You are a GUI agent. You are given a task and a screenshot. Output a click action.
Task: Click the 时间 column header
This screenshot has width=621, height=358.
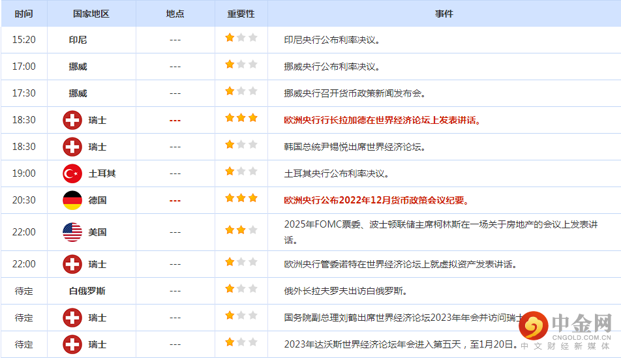pos(23,14)
